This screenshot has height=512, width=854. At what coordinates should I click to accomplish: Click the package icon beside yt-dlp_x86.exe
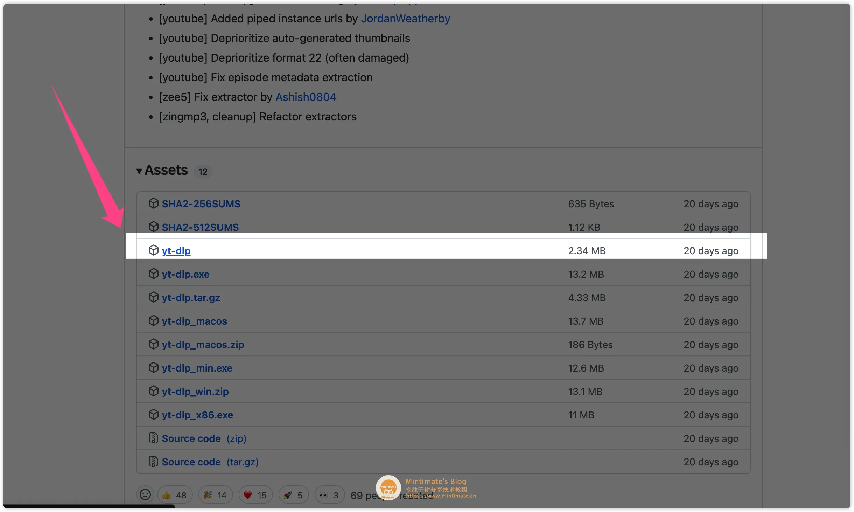point(153,415)
